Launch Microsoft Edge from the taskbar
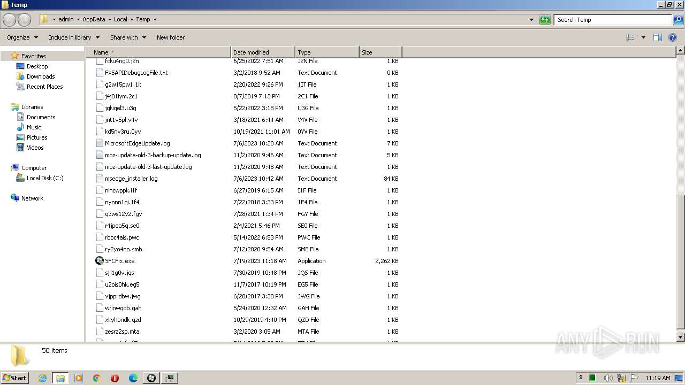The image size is (685, 385). (133, 378)
